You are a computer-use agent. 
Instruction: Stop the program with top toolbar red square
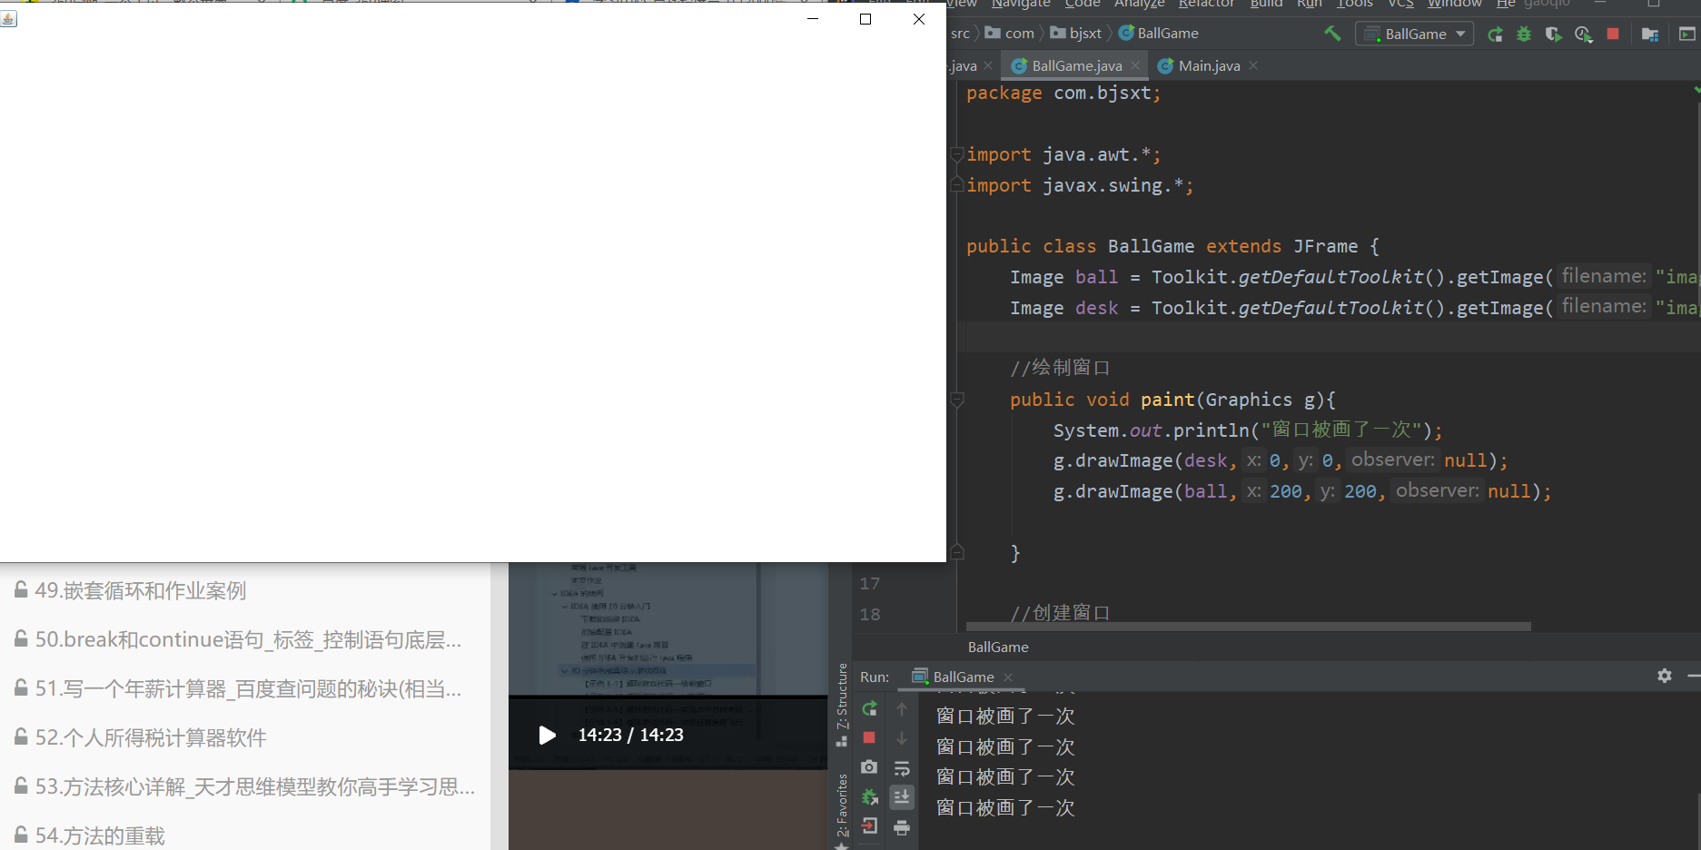point(1613,34)
